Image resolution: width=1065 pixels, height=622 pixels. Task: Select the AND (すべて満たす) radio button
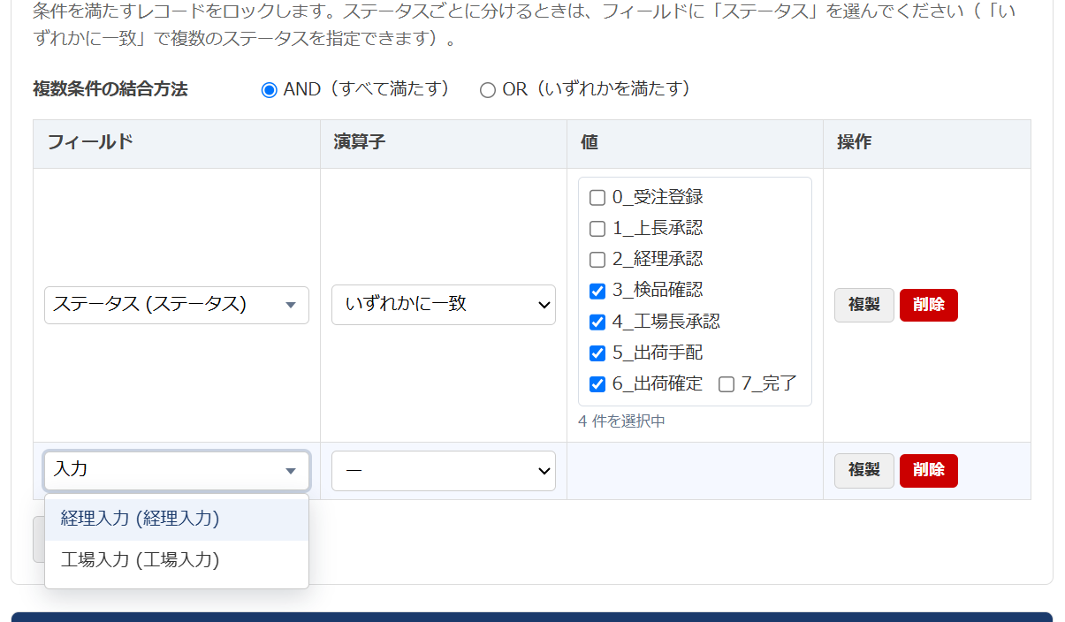[x=270, y=90]
